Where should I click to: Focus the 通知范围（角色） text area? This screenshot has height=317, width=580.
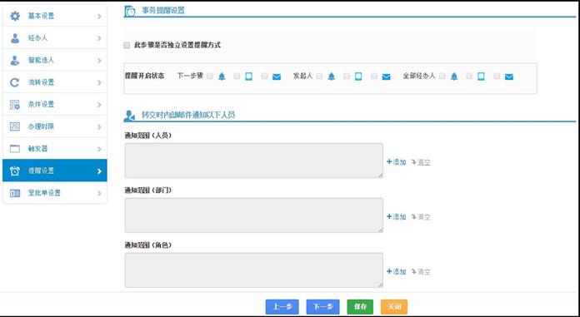pos(253,270)
